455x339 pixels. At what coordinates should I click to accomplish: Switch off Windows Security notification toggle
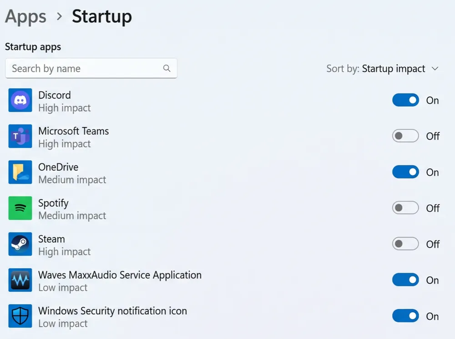point(405,316)
